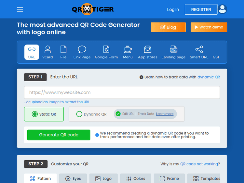Click the REGISTER button

tap(201, 9)
